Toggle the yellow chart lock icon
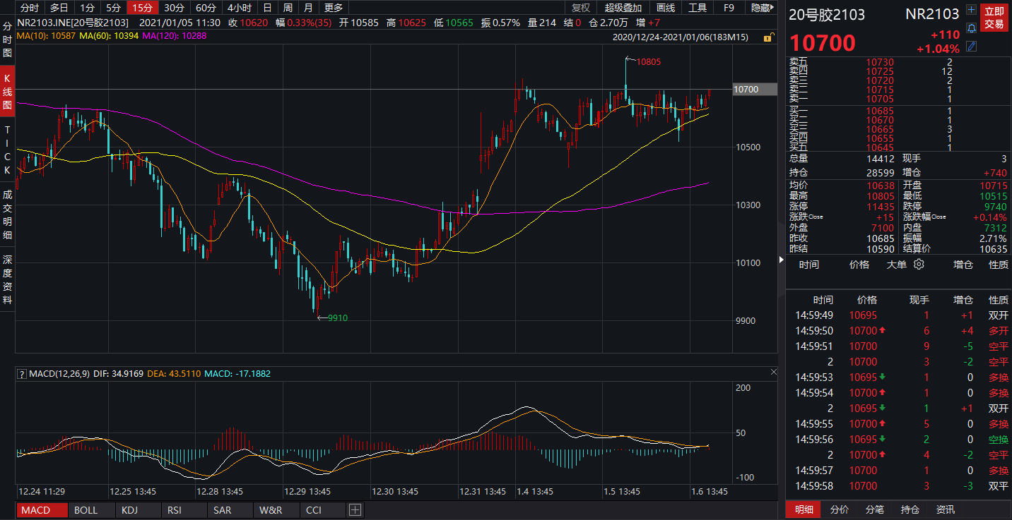The height and width of the screenshot is (520, 1012). pyautogui.click(x=767, y=37)
